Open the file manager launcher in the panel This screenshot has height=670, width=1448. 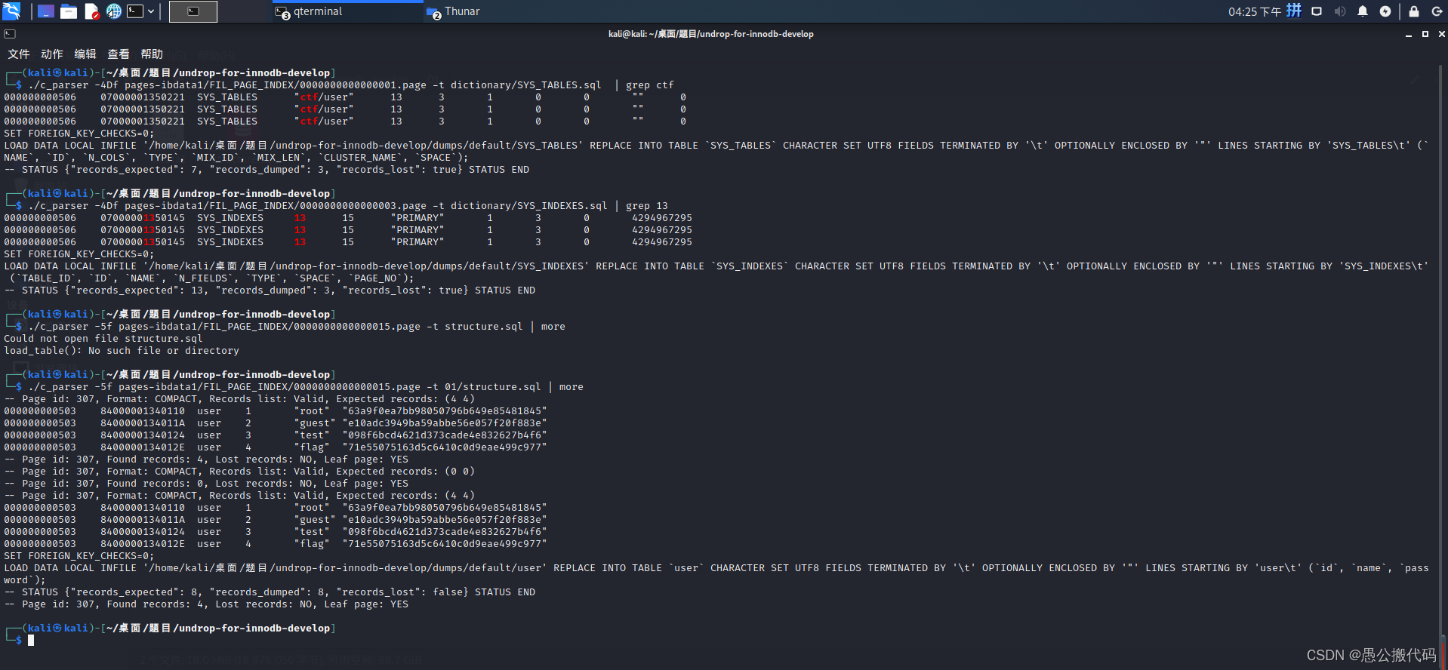(x=69, y=11)
